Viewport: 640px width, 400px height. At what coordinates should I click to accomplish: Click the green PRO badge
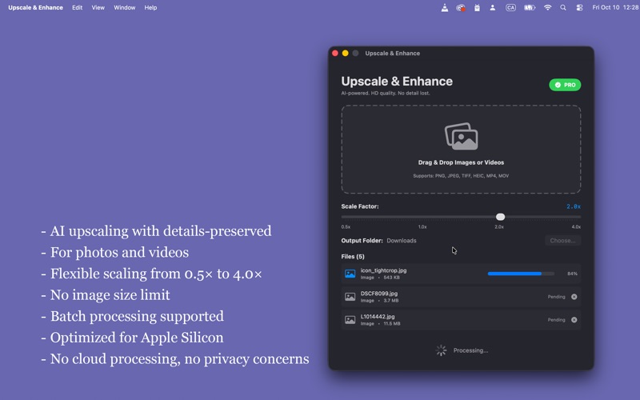(565, 85)
